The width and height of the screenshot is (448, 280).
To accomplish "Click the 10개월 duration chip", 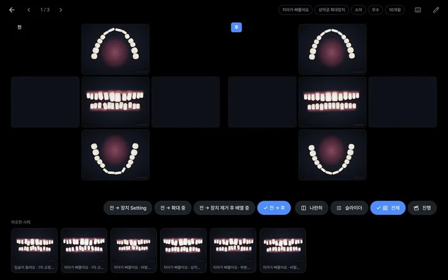I will [x=395, y=10].
